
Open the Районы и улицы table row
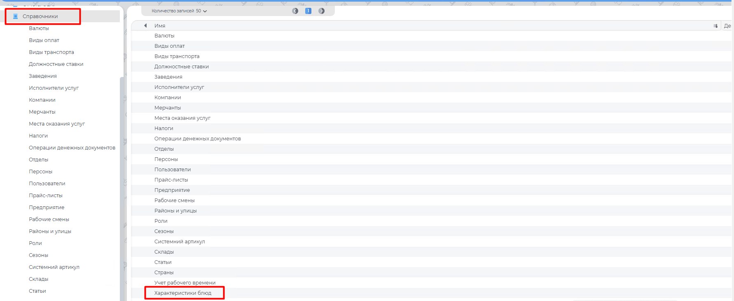pos(175,211)
